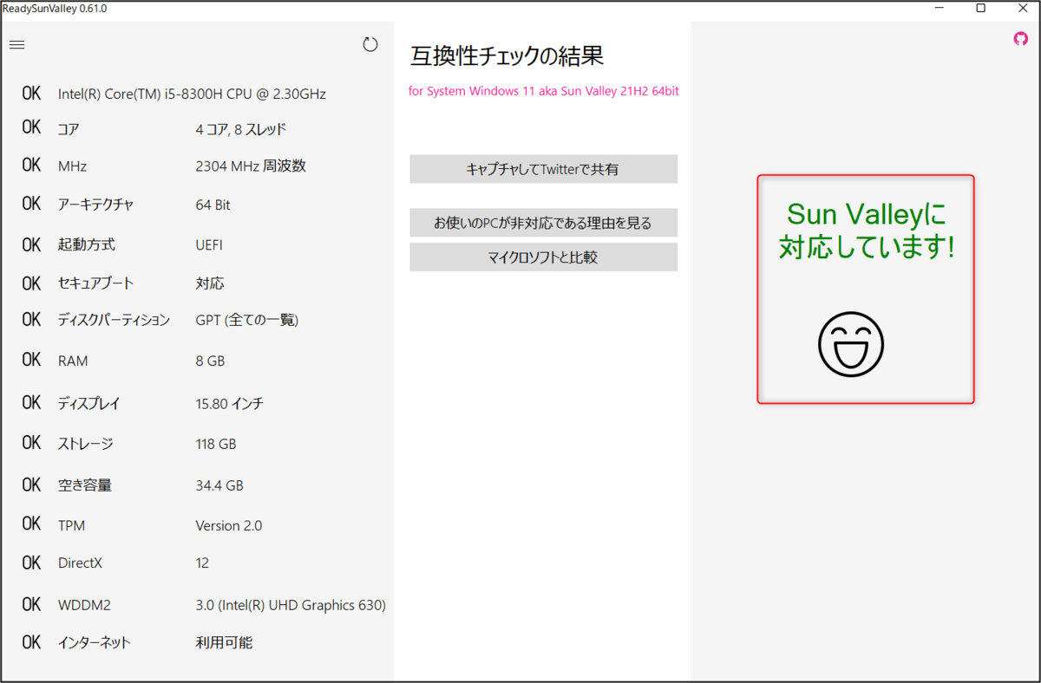Click the UEFI value
The width and height of the screenshot is (1041, 683).
(209, 245)
